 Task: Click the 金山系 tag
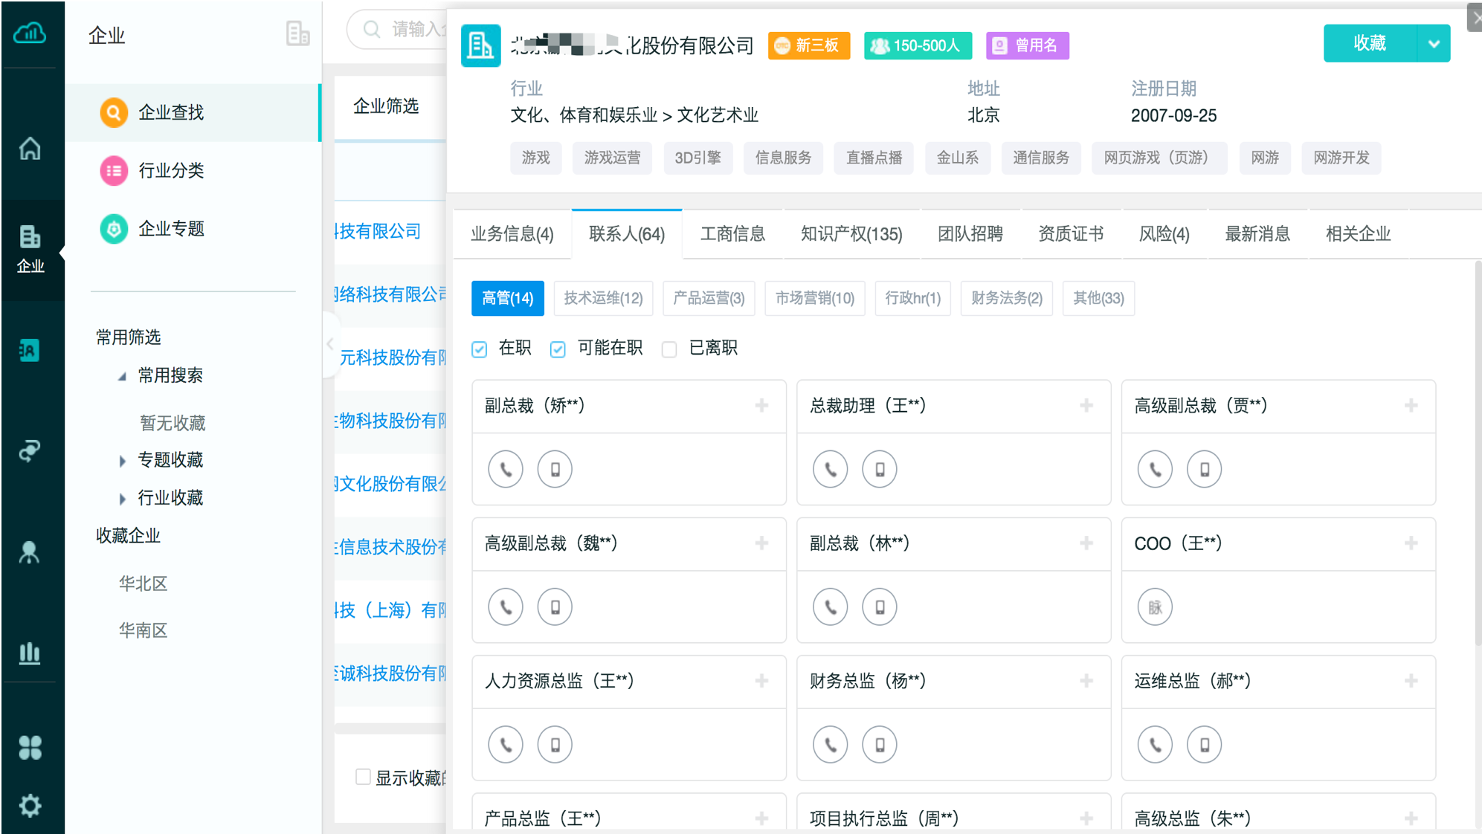958,158
